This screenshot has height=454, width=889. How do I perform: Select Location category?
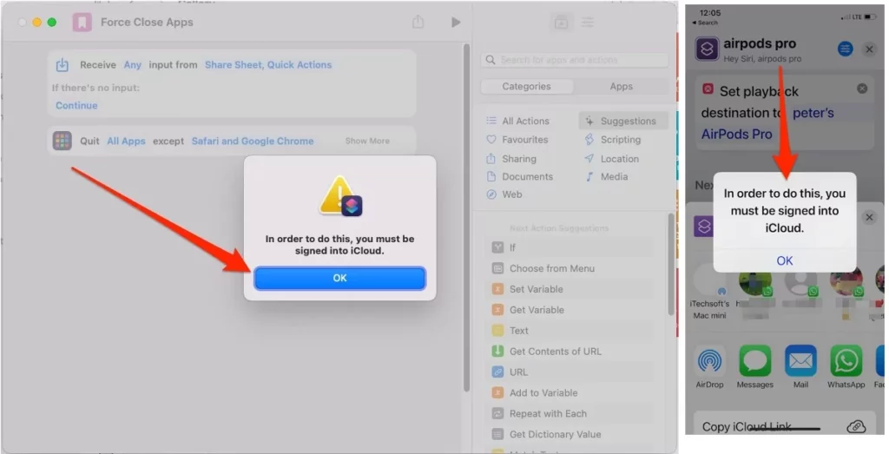612,159
